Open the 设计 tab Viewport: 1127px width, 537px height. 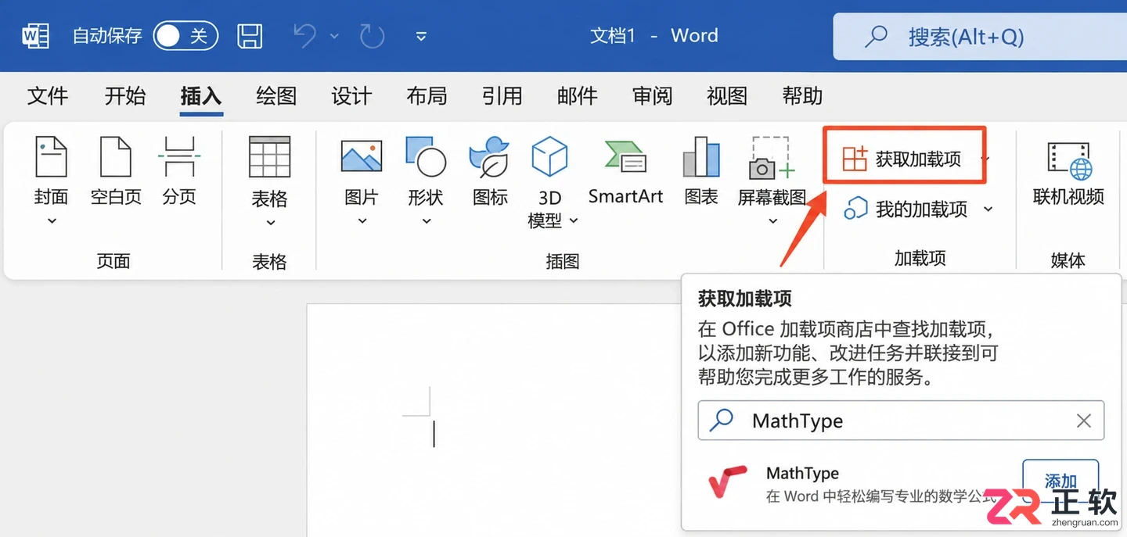click(x=351, y=96)
